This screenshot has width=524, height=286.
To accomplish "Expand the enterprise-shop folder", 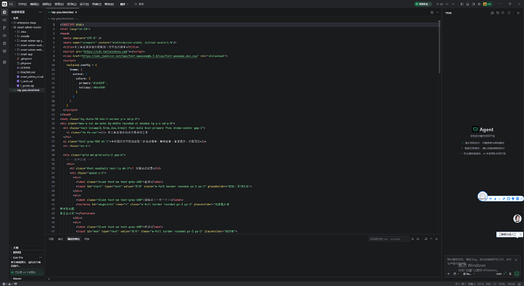I will (x=27, y=23).
